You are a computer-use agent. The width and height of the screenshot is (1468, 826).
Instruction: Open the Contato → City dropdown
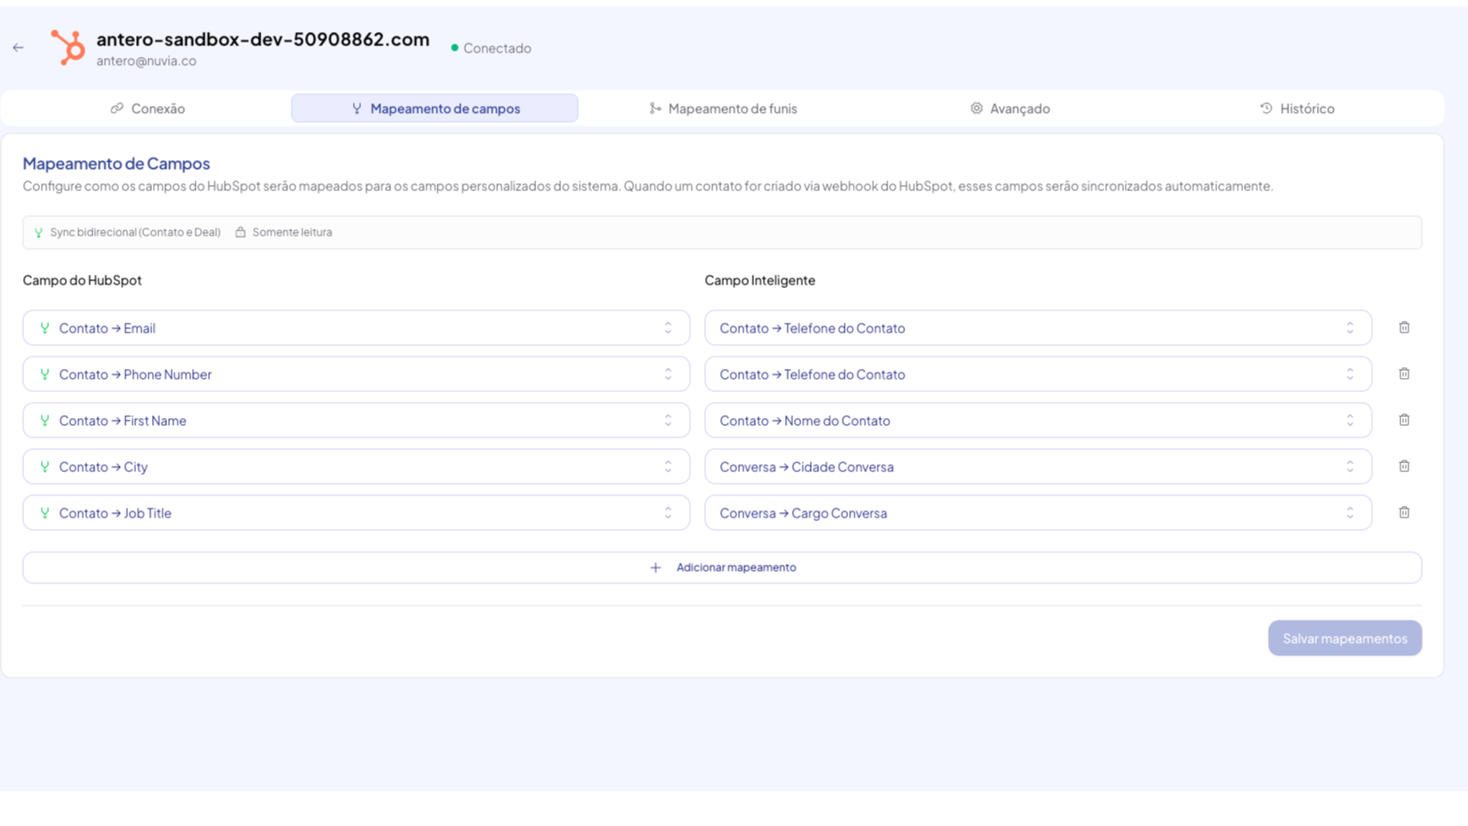coord(357,467)
